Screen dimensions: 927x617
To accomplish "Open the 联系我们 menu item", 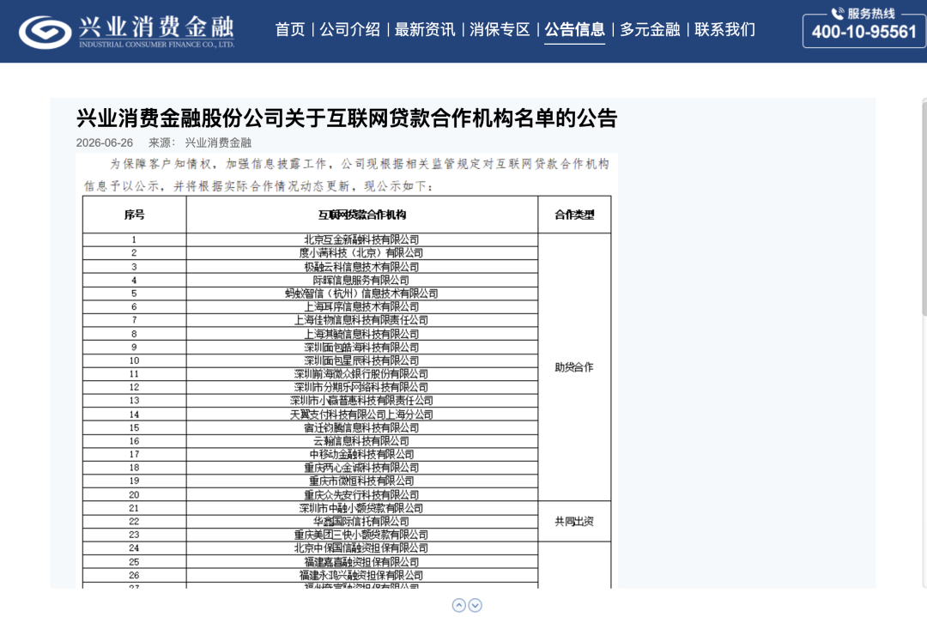I will tap(724, 29).
